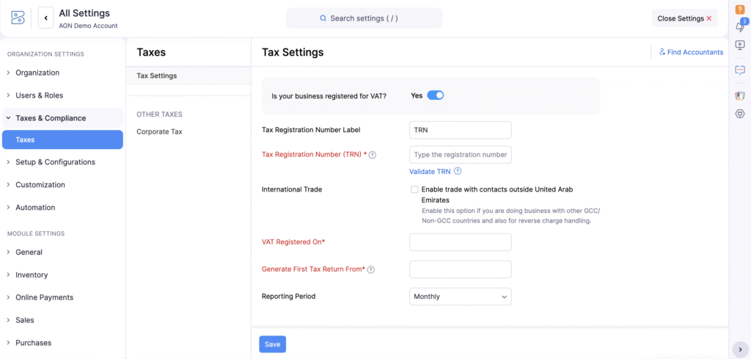Enable trade with contacts outside UAE checkbox
Viewport: 751px width, 359px height.
[x=414, y=189]
